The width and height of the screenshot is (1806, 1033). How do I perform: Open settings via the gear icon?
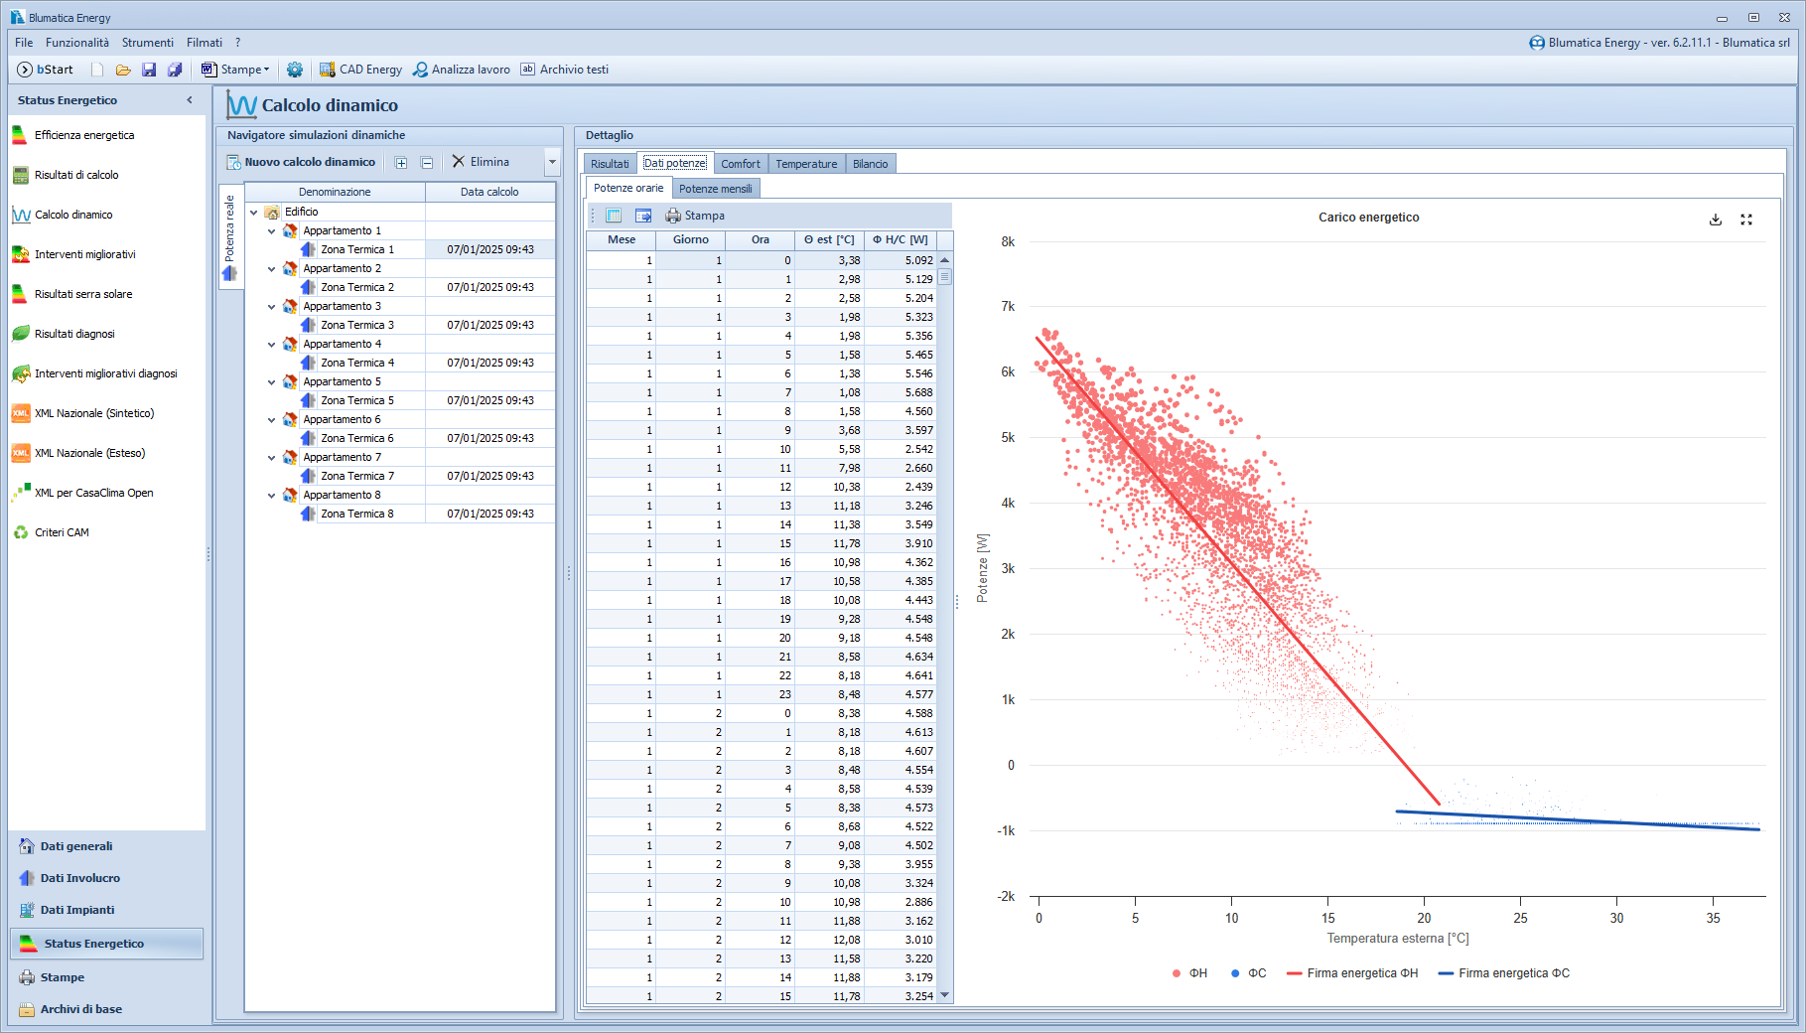(x=295, y=70)
